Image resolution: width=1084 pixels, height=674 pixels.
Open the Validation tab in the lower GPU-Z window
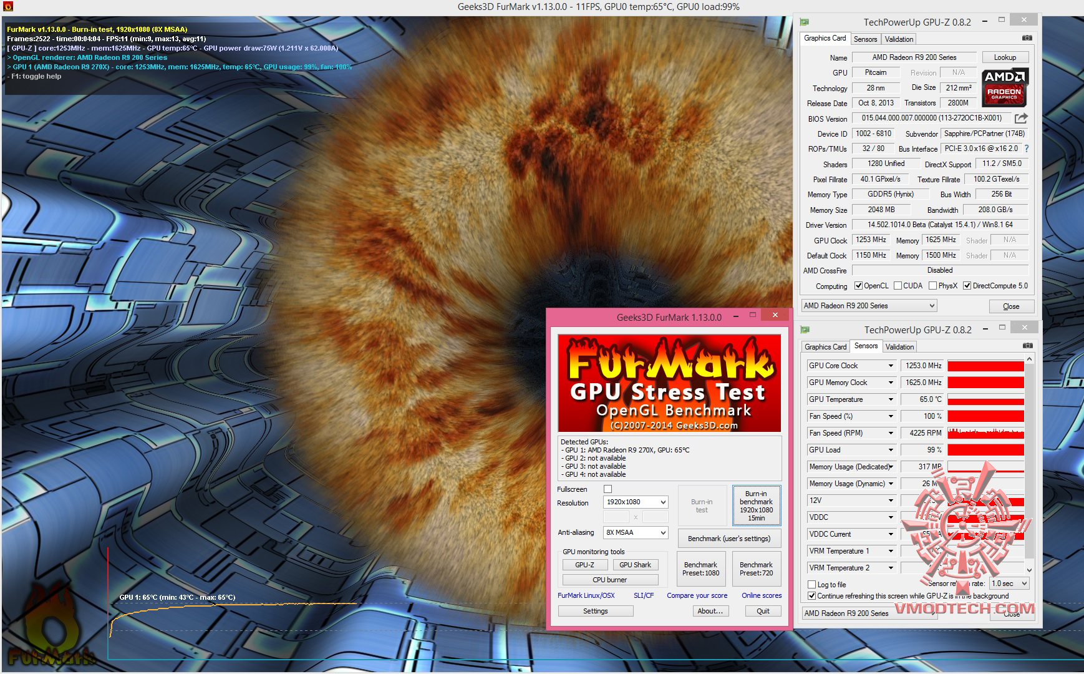click(899, 347)
